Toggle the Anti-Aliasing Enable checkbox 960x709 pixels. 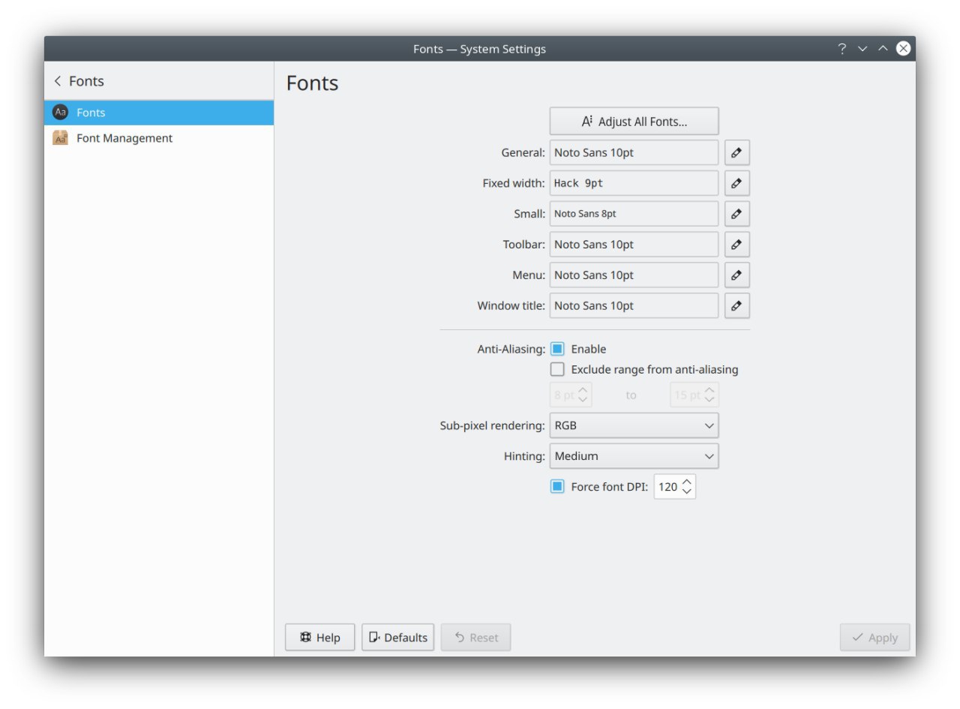click(x=557, y=349)
